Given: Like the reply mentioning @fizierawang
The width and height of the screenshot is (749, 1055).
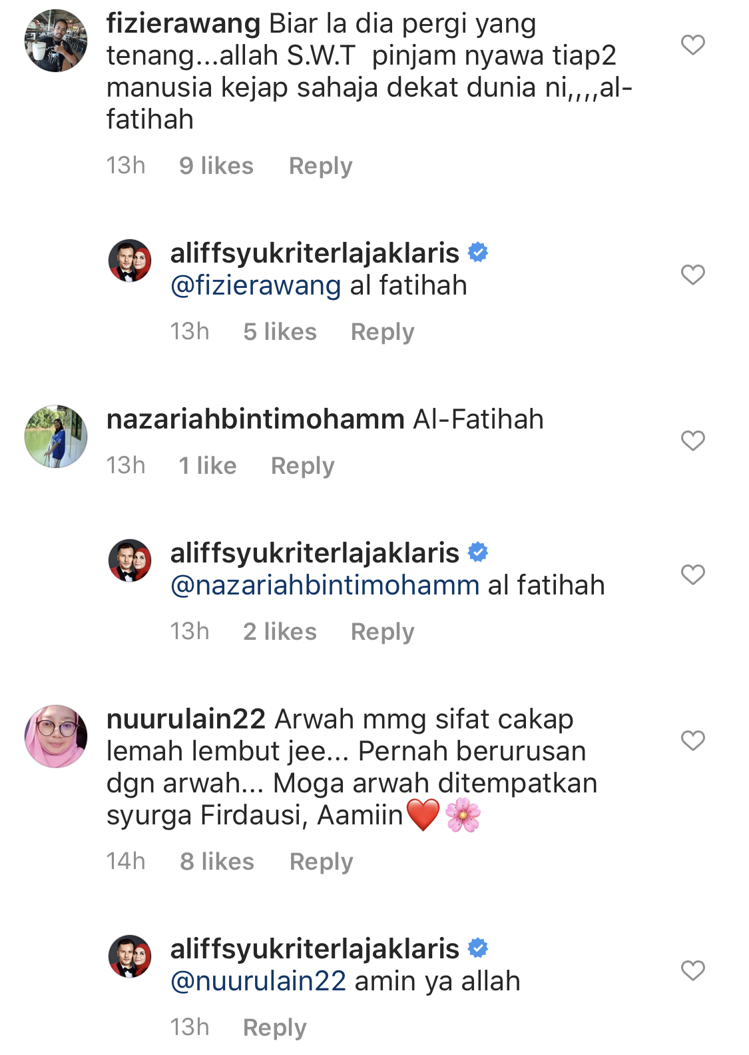Looking at the screenshot, I should [x=692, y=275].
